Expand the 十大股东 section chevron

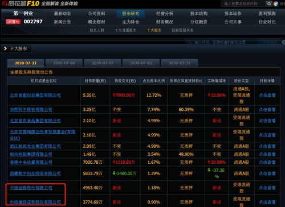(x=5, y=48)
